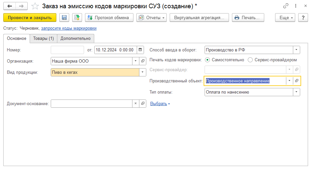
Task: Expand the Вид продукции dropdown
Action: 143,72
